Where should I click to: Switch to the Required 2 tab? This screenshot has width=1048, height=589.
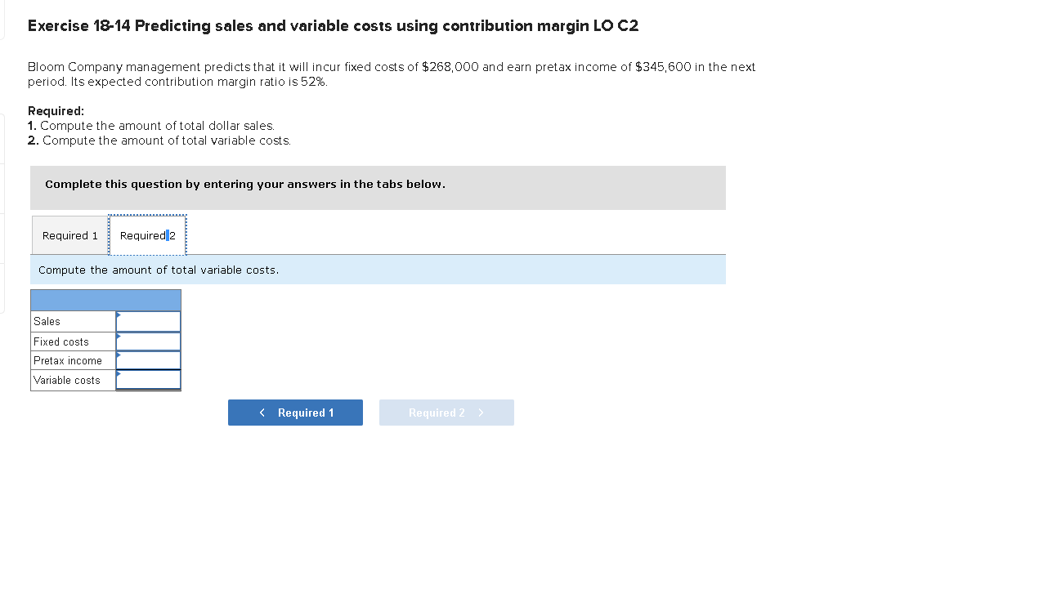(x=147, y=235)
